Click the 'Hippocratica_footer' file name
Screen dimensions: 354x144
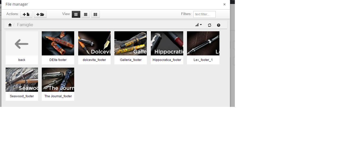pyautogui.click(x=167, y=60)
